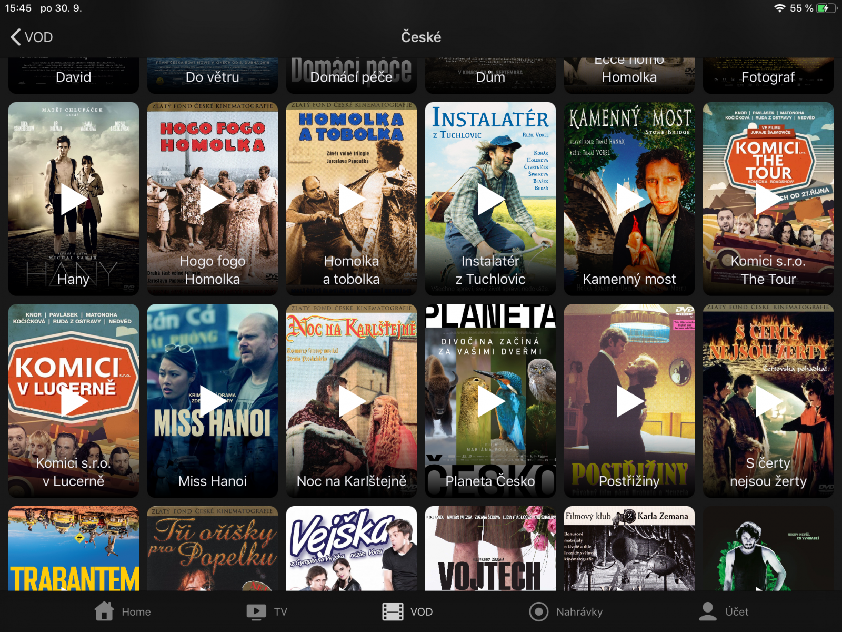The width and height of the screenshot is (842, 632).
Task: Open the Home tab
Action: (x=123, y=611)
